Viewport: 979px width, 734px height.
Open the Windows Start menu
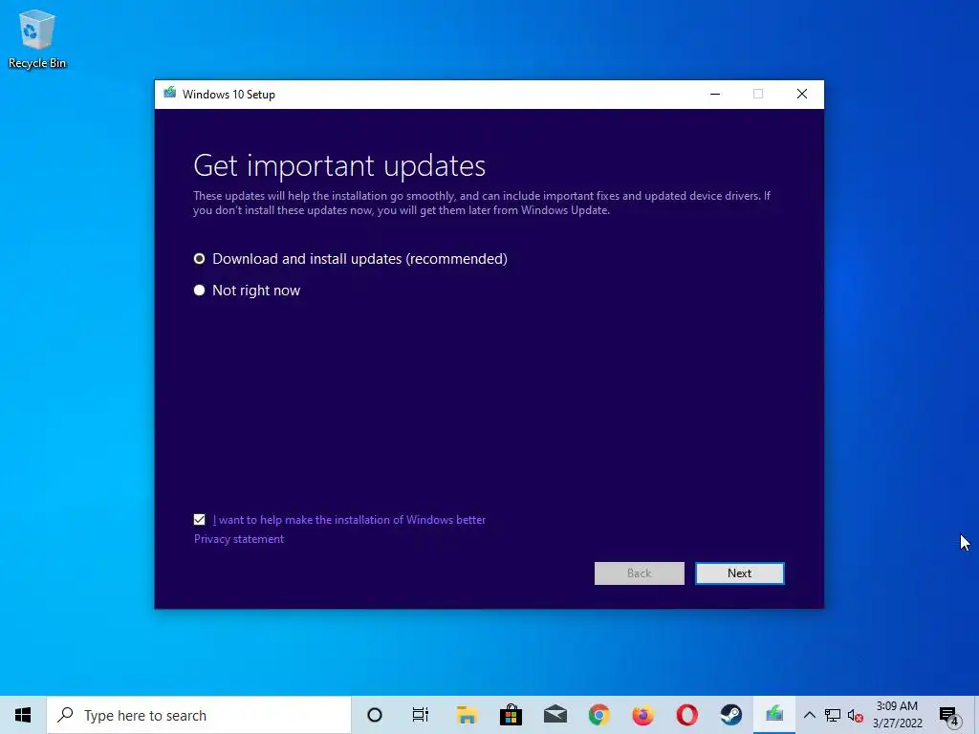coord(23,715)
